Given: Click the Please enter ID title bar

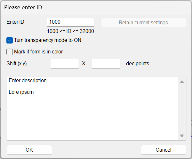Looking at the screenshot, I should click(x=96, y=7).
